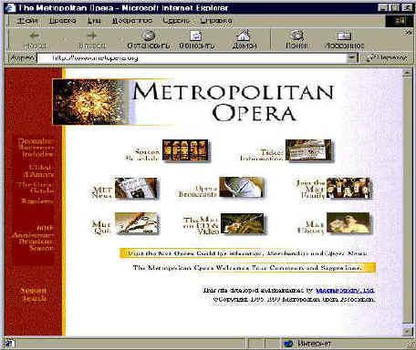Click the Internet zone icon in the status bar
The width and height of the screenshot is (416, 350).
click(288, 344)
